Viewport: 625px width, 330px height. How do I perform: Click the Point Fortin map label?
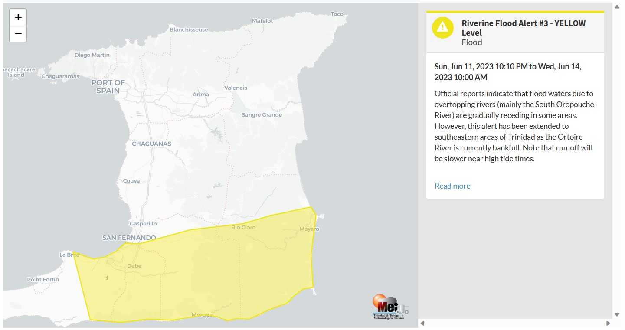[43, 279]
